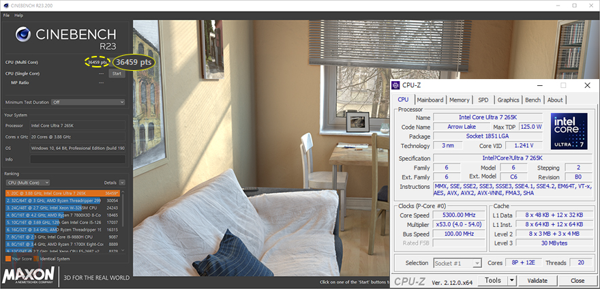Click the ranking list scroll up arrow
The width and height of the screenshot is (600, 289).
click(123, 192)
